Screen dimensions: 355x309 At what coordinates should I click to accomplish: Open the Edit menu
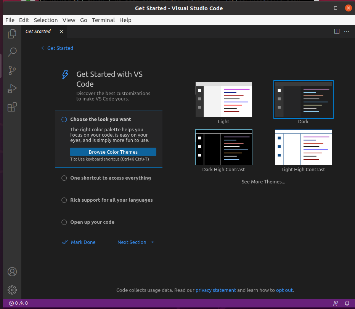coord(24,20)
